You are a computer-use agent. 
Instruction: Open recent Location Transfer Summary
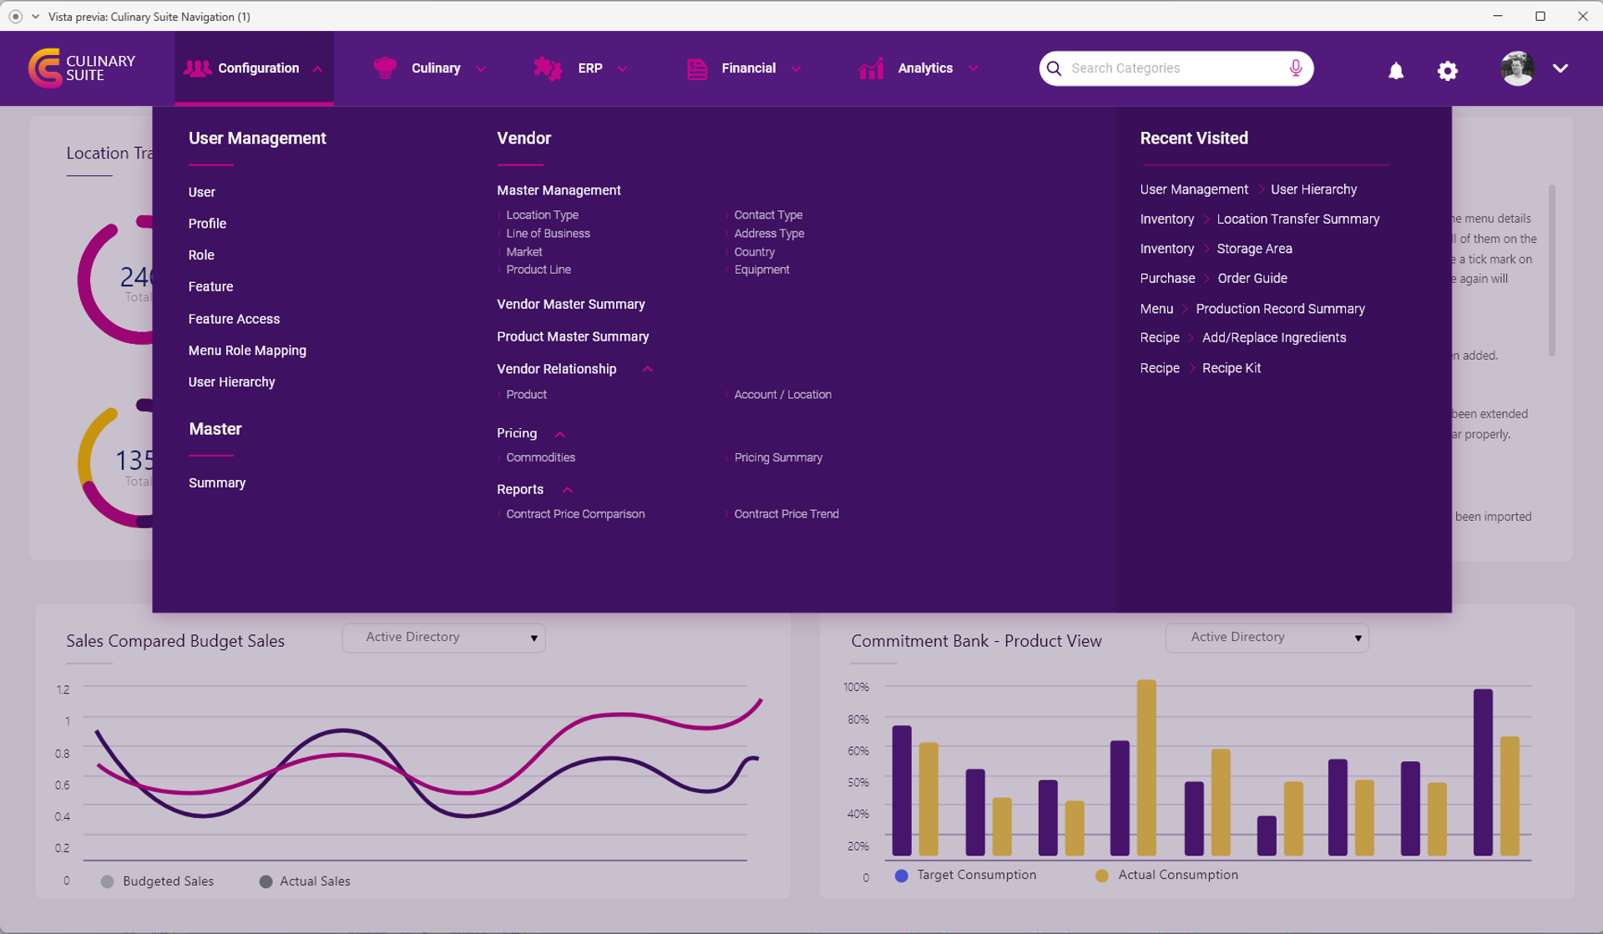pos(1297,220)
